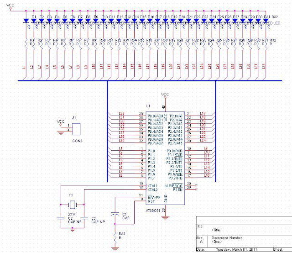This screenshot has height=253, width=292.
Task: Click the P2.7/A15 pin name
Action: pos(175,143)
